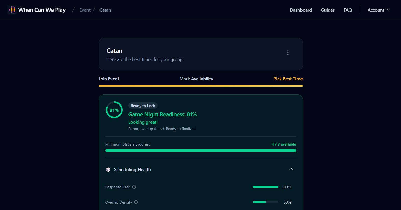Viewport: 401px width, 210px height.
Task: Click the Overlap Density info icon
Action: [x=136, y=202]
